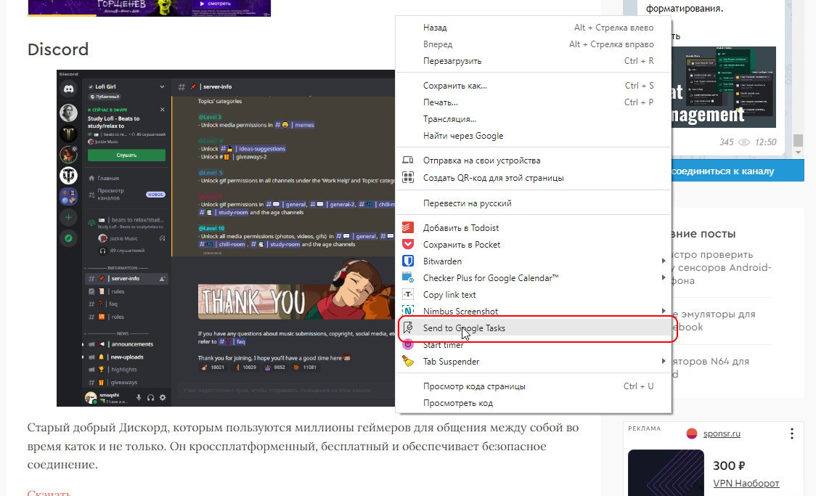Select Вперед in the context menu
Viewport: 816px width, 496px height.
tap(534, 44)
